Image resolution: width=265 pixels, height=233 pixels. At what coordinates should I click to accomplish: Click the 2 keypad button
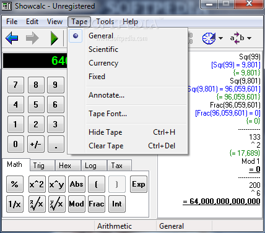pyautogui.click(x=36, y=124)
